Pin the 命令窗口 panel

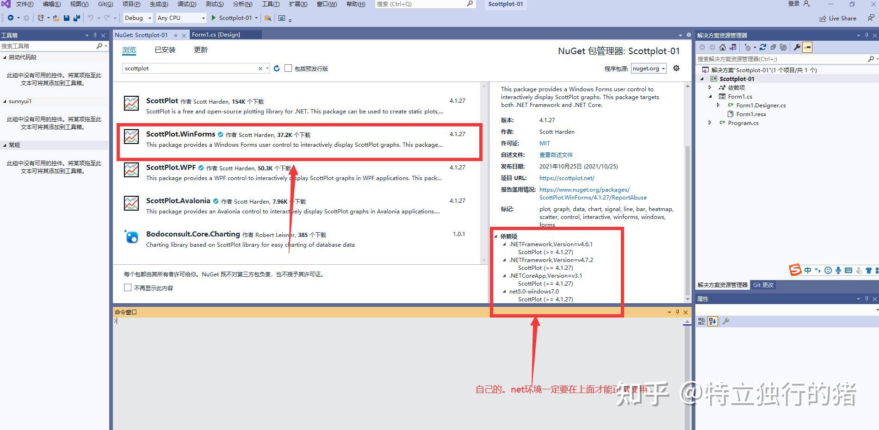point(677,312)
